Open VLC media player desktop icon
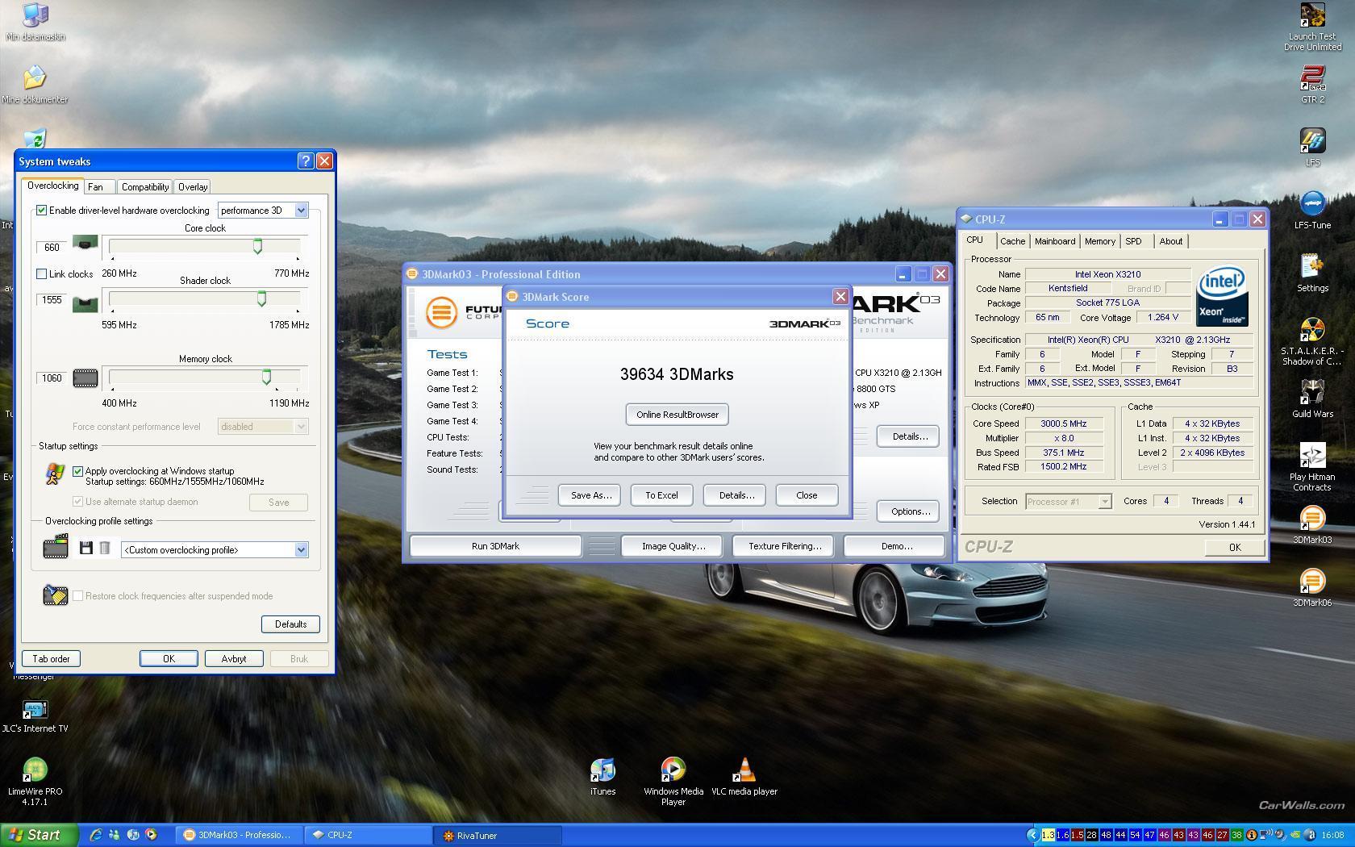Image resolution: width=1355 pixels, height=847 pixels. click(744, 776)
